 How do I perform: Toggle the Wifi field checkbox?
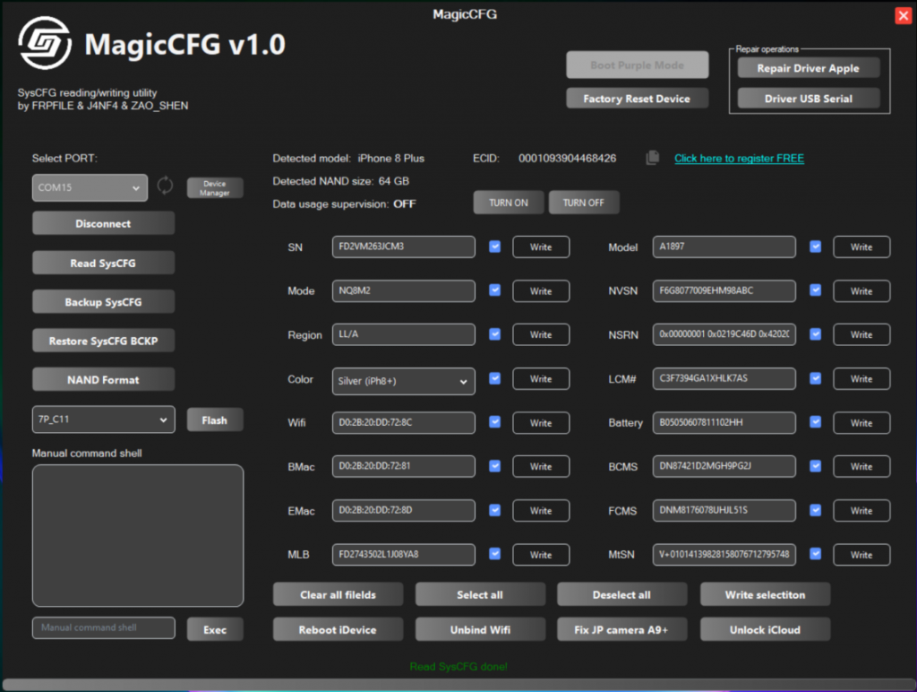click(x=495, y=422)
